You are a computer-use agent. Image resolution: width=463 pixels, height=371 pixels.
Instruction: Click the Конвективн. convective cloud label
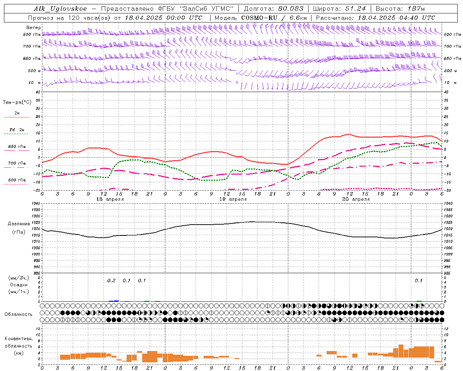click(18, 339)
